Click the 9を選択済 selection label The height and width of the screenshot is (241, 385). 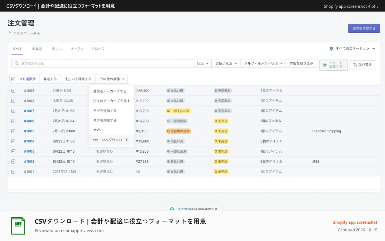click(28, 79)
